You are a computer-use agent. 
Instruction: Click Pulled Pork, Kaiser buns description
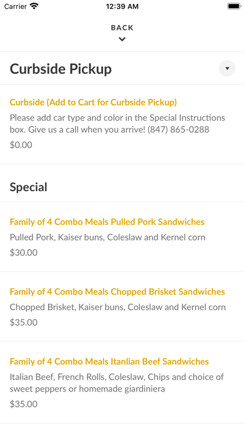click(107, 237)
